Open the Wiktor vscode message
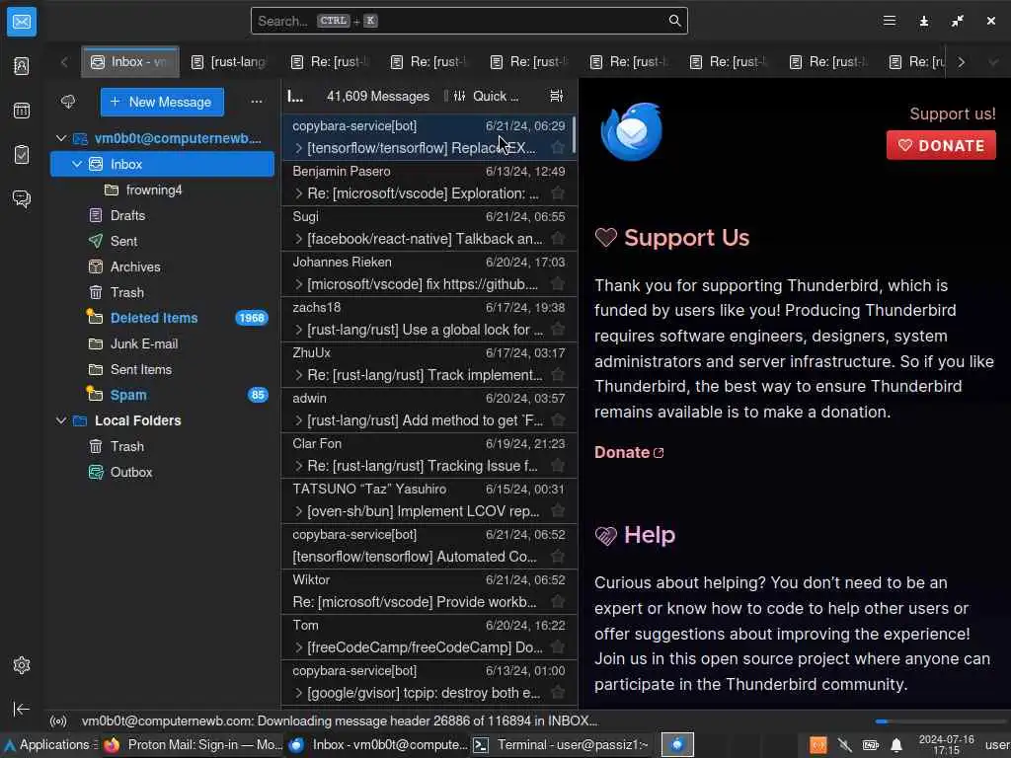This screenshot has height=758, width=1011. click(428, 590)
